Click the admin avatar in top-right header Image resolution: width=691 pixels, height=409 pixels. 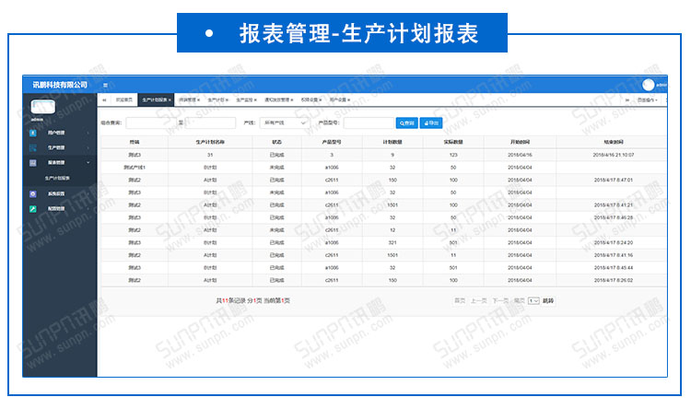click(648, 85)
